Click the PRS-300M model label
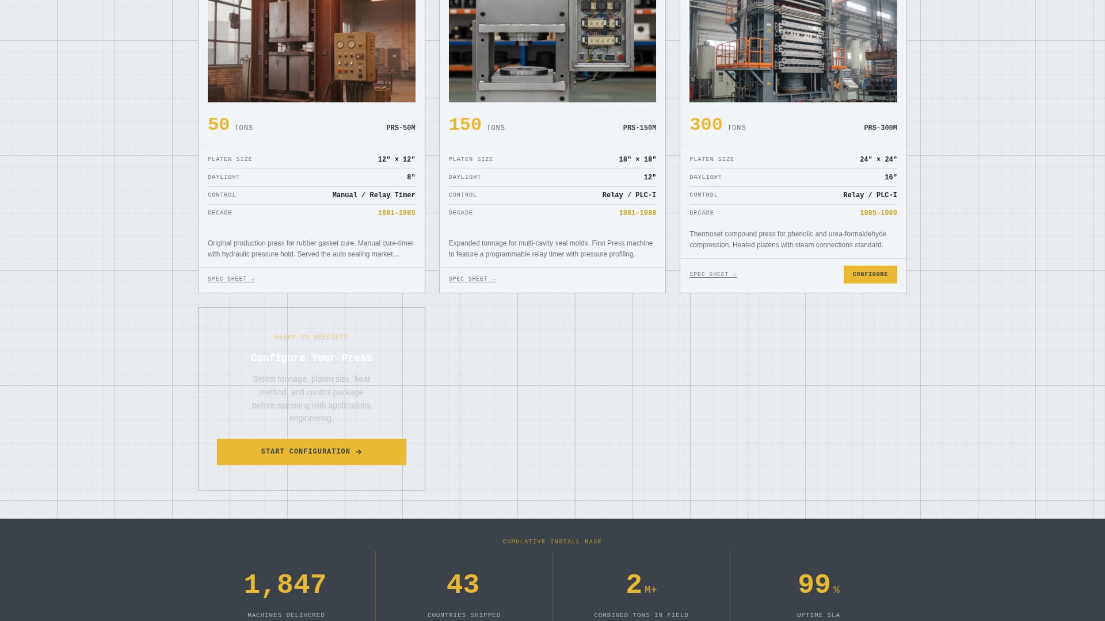Image resolution: width=1105 pixels, height=621 pixels. (x=880, y=127)
